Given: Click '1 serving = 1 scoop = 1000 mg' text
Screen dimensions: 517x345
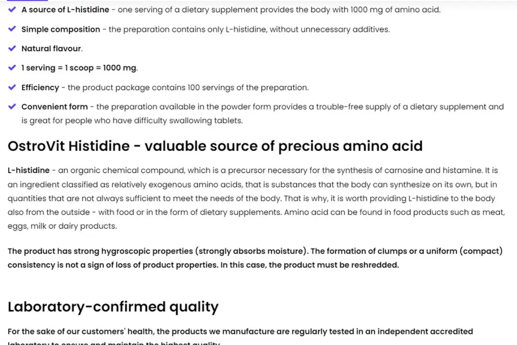Looking at the screenshot, I should [79, 68].
